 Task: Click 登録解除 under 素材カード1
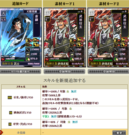coord(64,71)
